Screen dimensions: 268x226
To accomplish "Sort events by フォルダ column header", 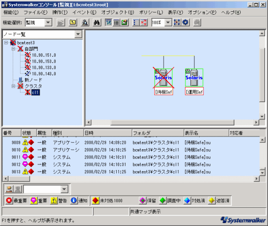I will pyautogui.click(x=158, y=133).
